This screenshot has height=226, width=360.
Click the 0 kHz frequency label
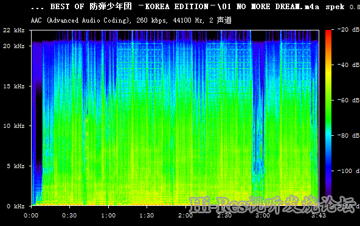(x=16, y=206)
